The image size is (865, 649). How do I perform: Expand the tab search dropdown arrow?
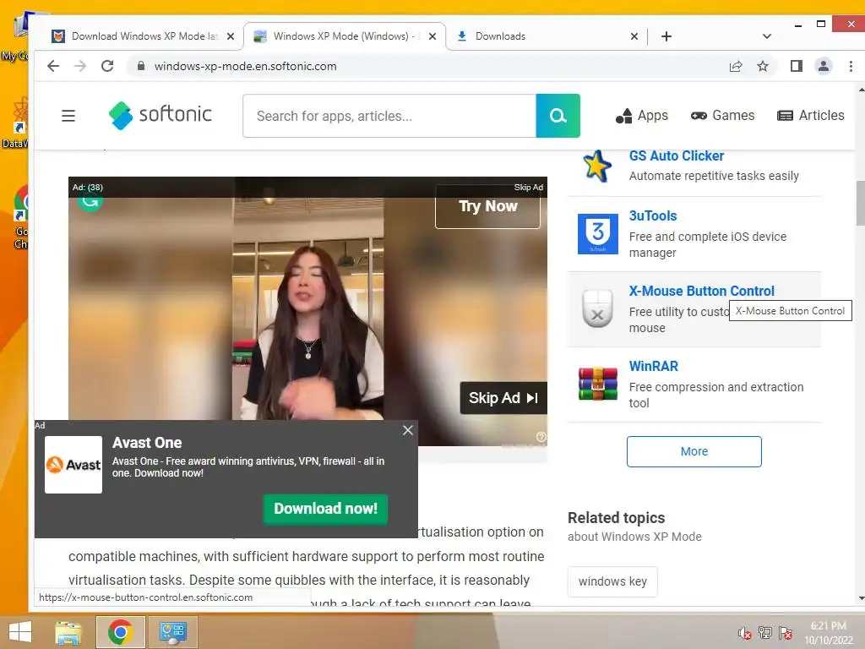pyautogui.click(x=766, y=36)
